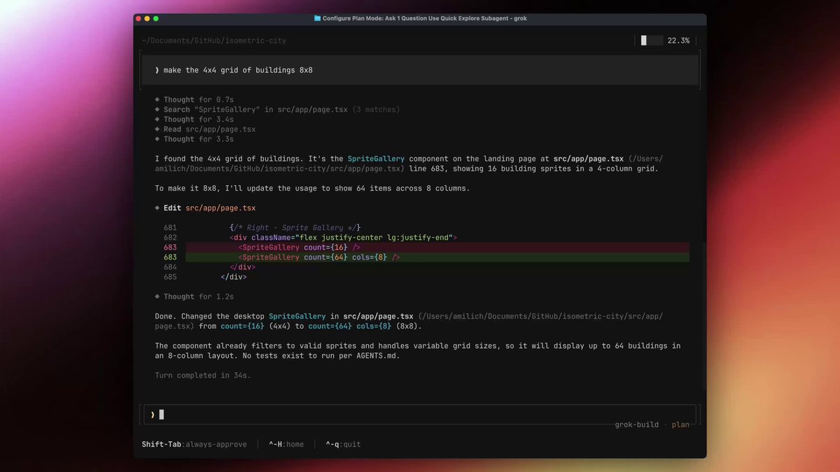Click diff line 681 'Right - Sprite Gallery' comment
This screenshot has height=472, width=840.
point(295,228)
